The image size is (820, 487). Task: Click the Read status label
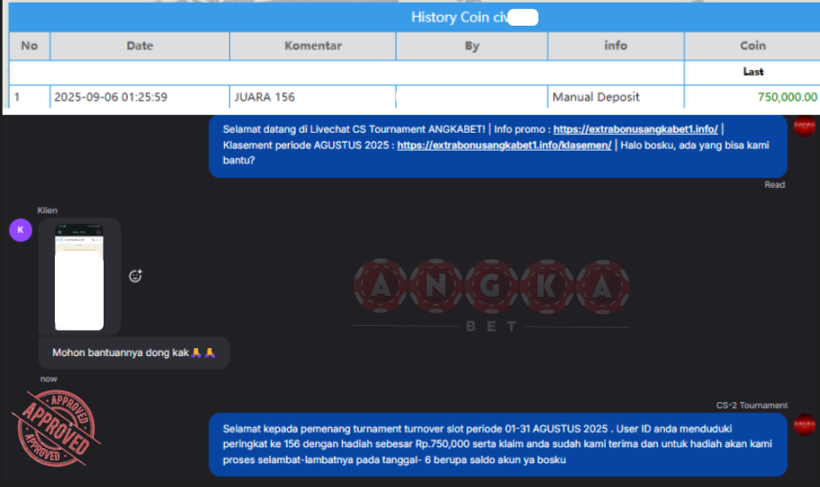775,185
